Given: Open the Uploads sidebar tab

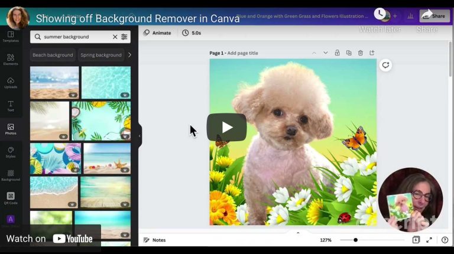Looking at the screenshot, I should click(x=11, y=83).
